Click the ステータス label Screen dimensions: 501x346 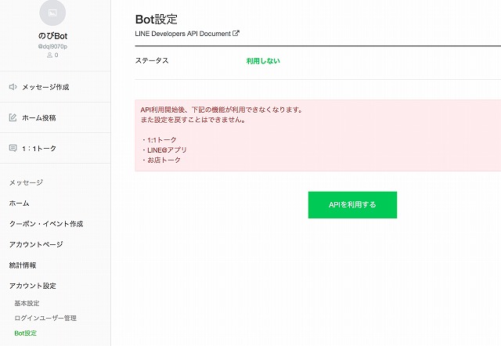pos(152,60)
